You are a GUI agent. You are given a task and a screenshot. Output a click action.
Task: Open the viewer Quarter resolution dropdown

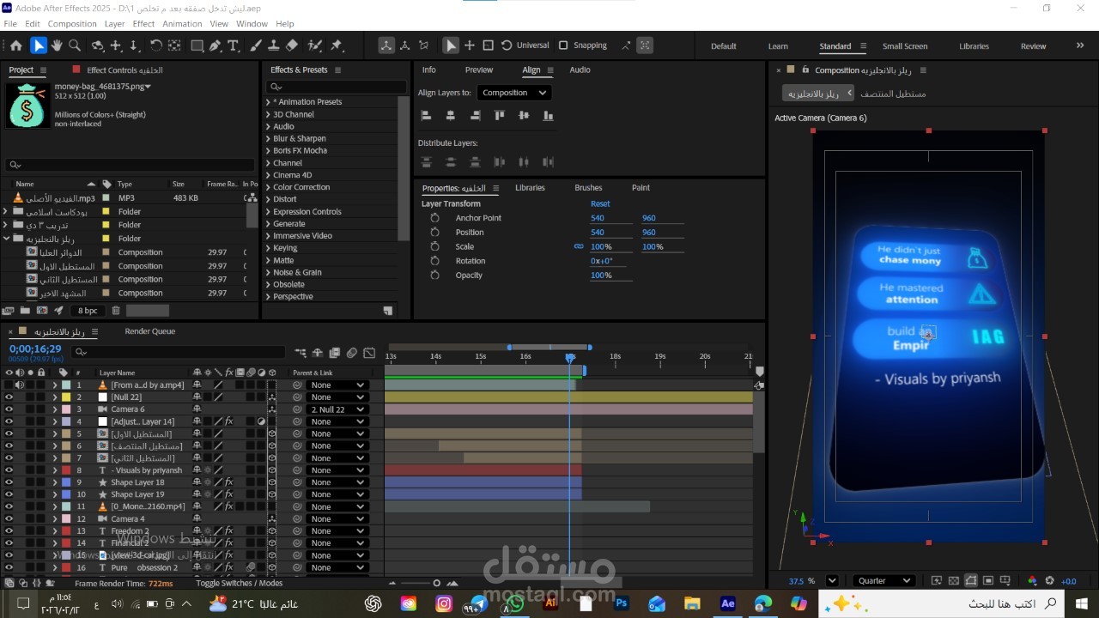pos(884,581)
